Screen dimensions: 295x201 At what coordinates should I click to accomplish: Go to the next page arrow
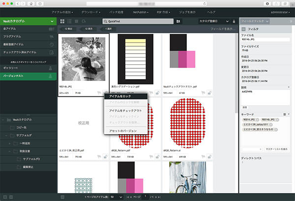[156, 197]
